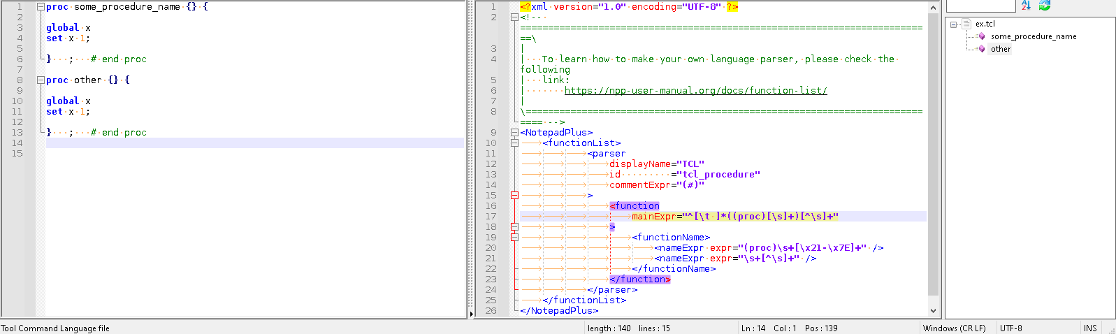Viewport: 1116px width, 334px height.
Task: Collapse the NotepadPlus tag at line 9
Action: tap(515, 133)
